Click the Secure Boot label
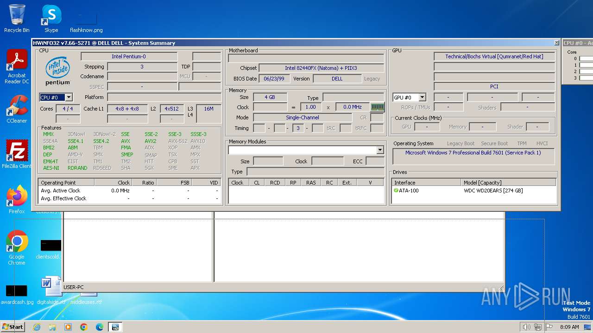 (x=494, y=143)
